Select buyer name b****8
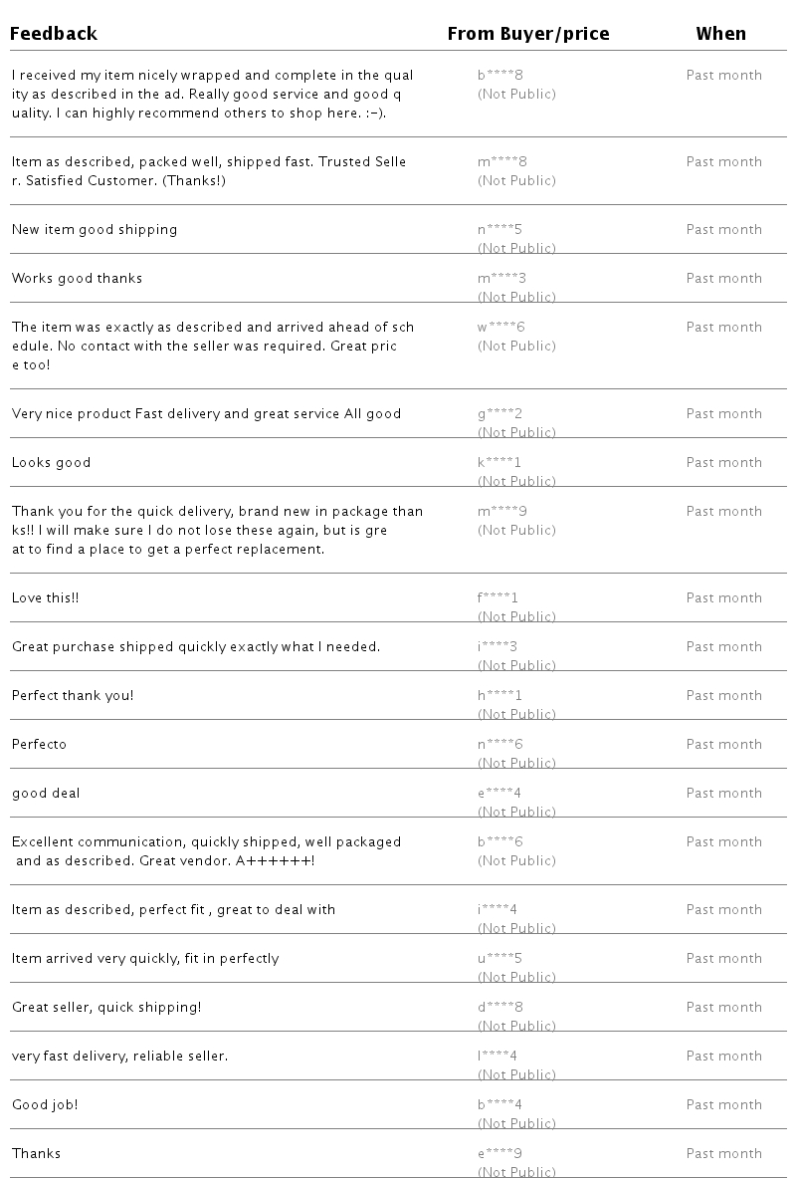Screen dimensions: 796x1178 click(500, 75)
